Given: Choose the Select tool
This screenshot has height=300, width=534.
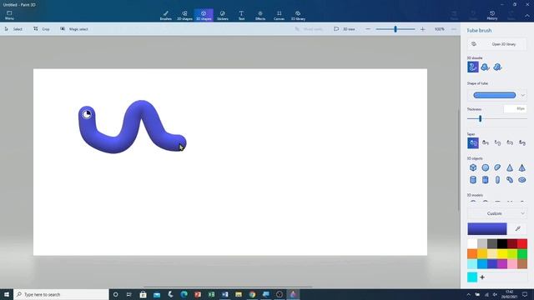Looking at the screenshot, I should click(13, 29).
